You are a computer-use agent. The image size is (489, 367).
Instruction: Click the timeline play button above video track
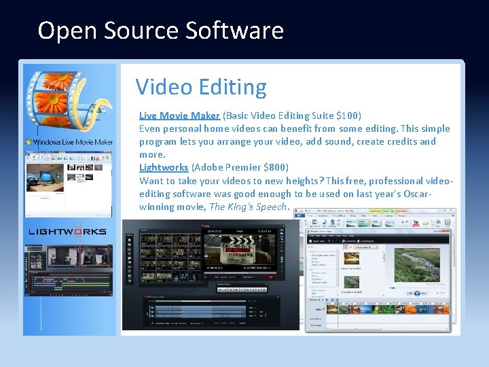[327, 300]
